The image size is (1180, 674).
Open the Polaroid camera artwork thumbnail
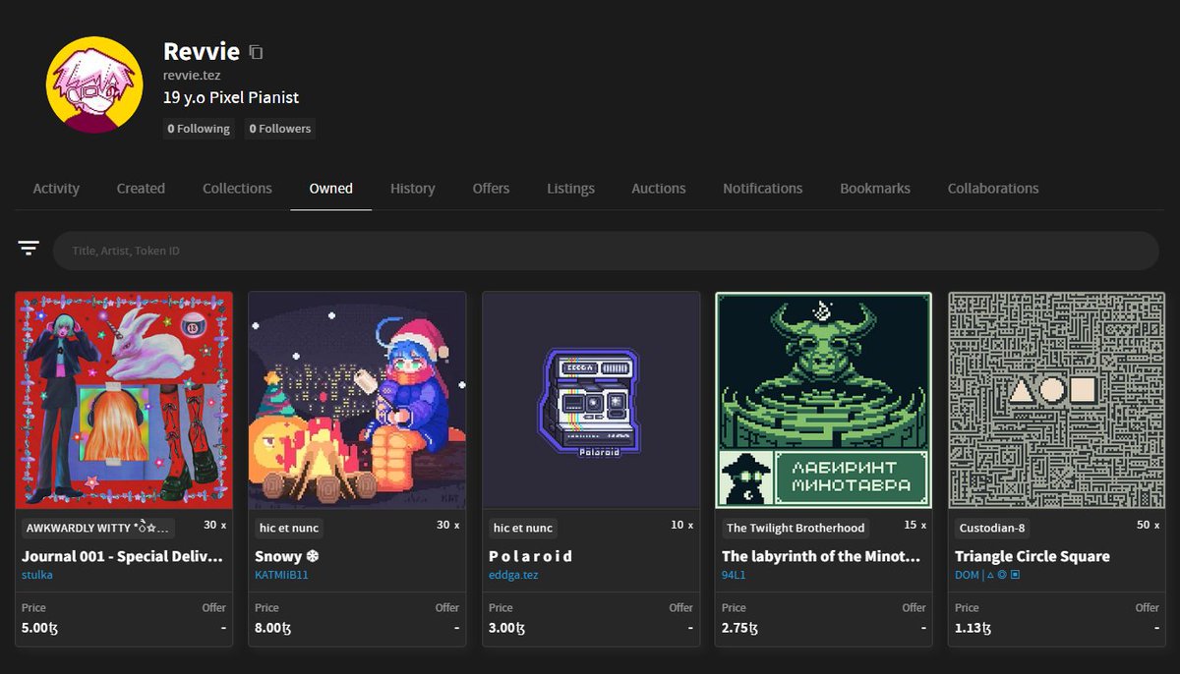pos(591,400)
